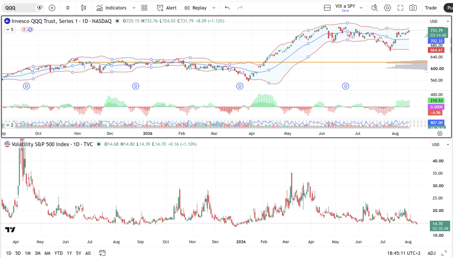Open chart settings hexagon icon

(x=388, y=8)
